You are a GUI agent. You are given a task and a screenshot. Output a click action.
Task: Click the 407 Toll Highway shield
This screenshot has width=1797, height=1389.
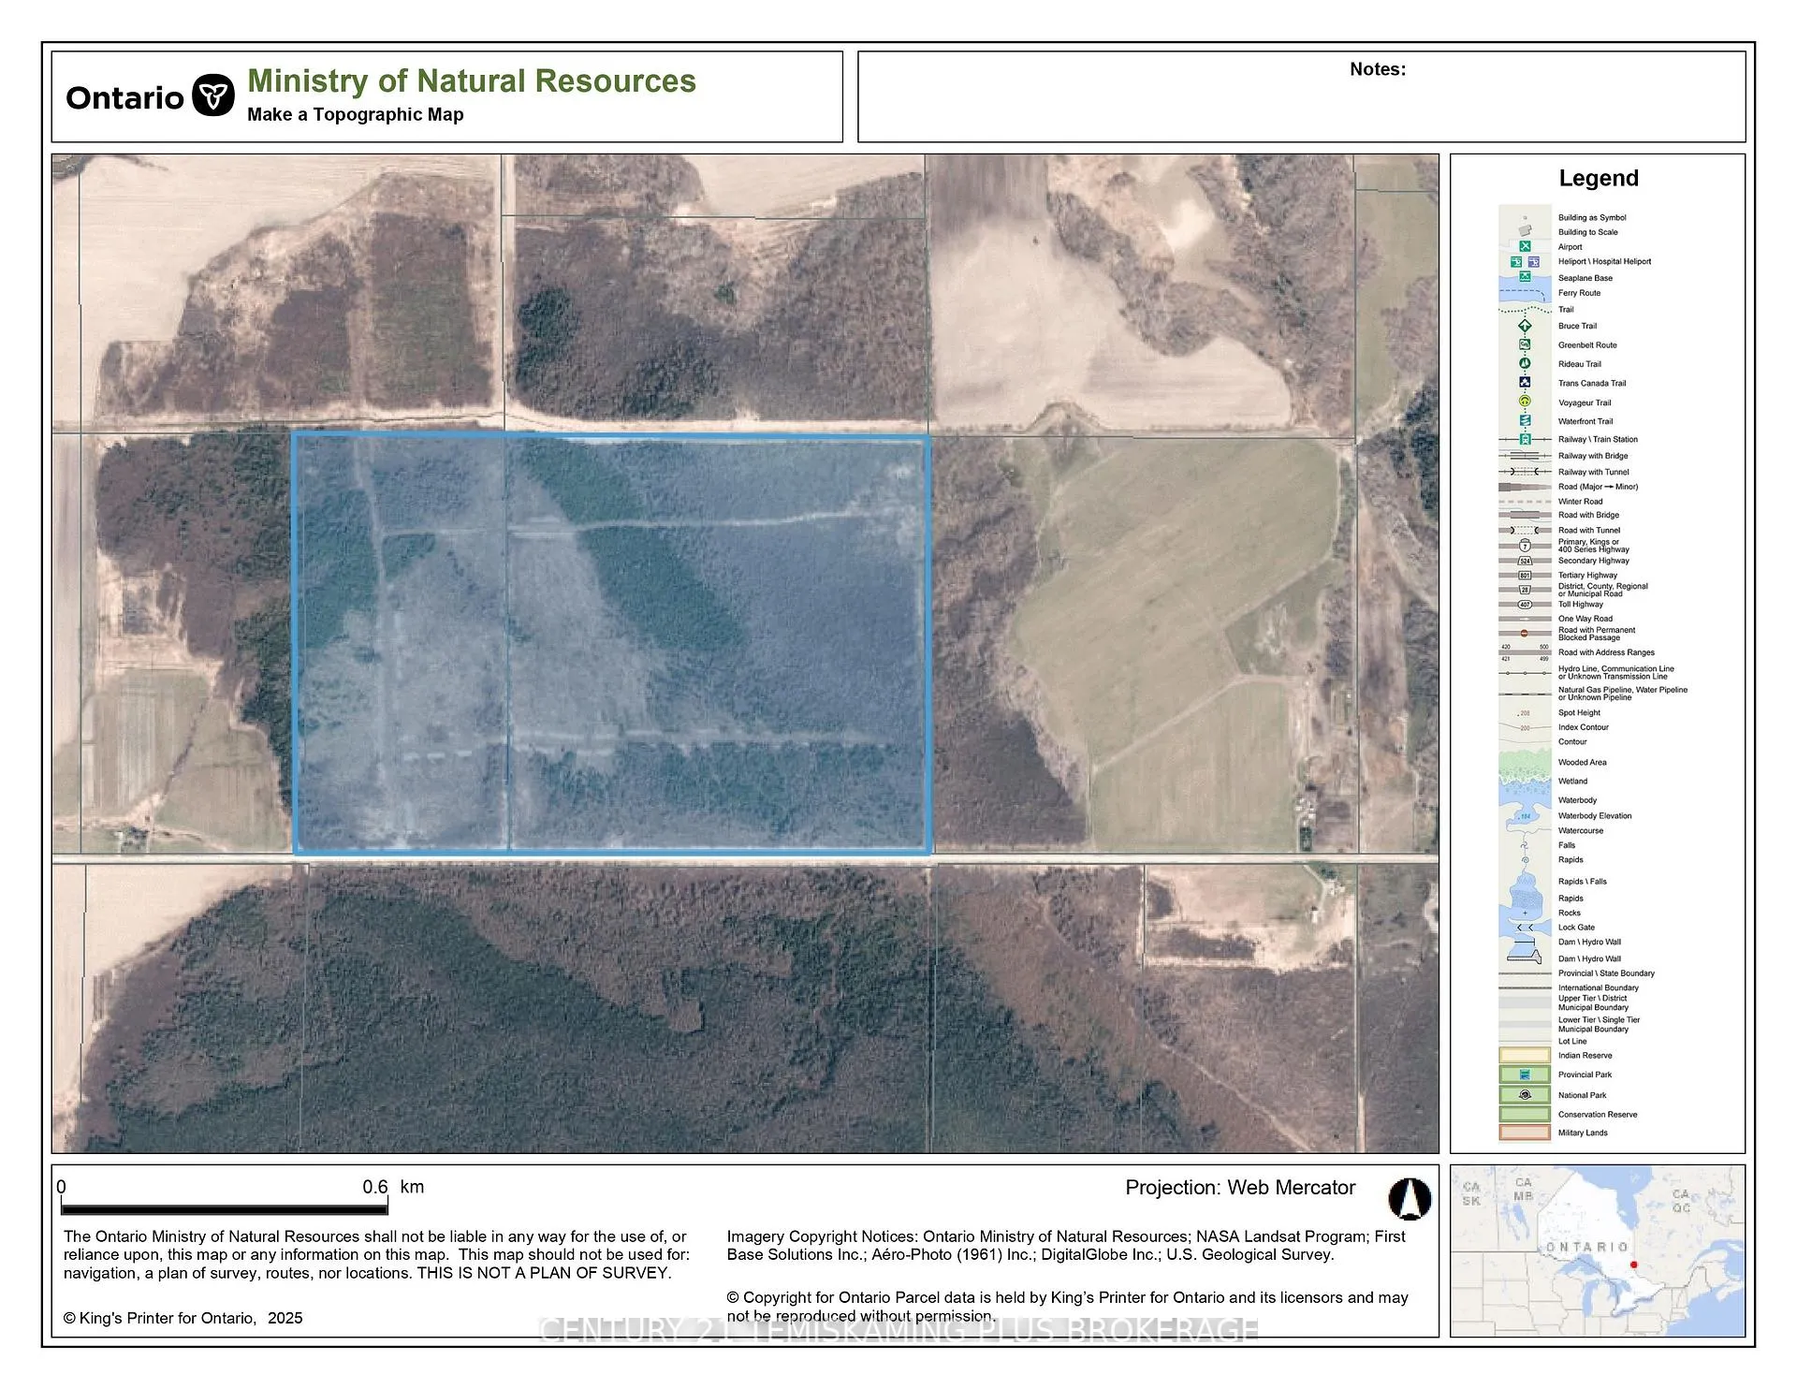[1525, 605]
